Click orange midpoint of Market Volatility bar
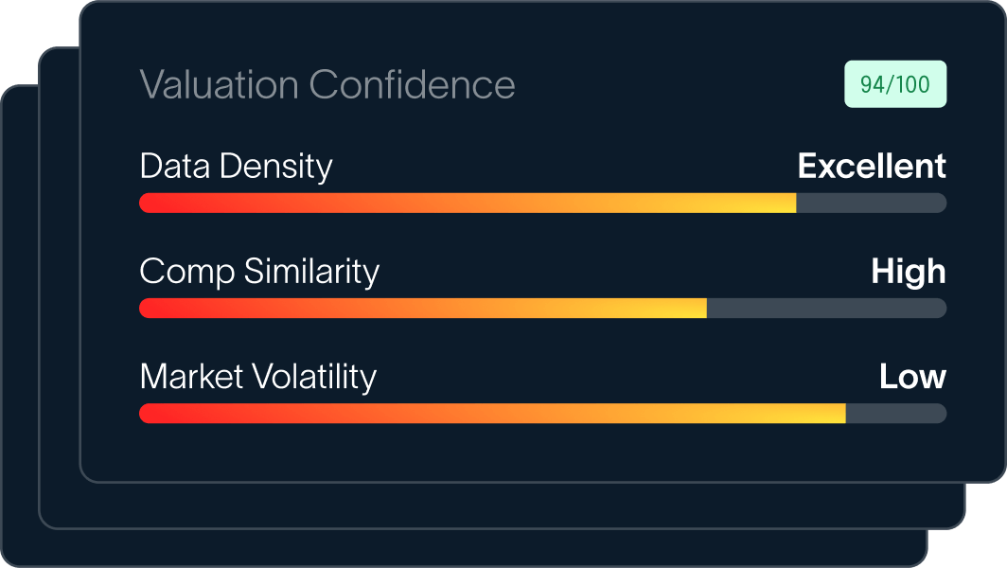This screenshot has width=1007, height=568. click(x=492, y=413)
